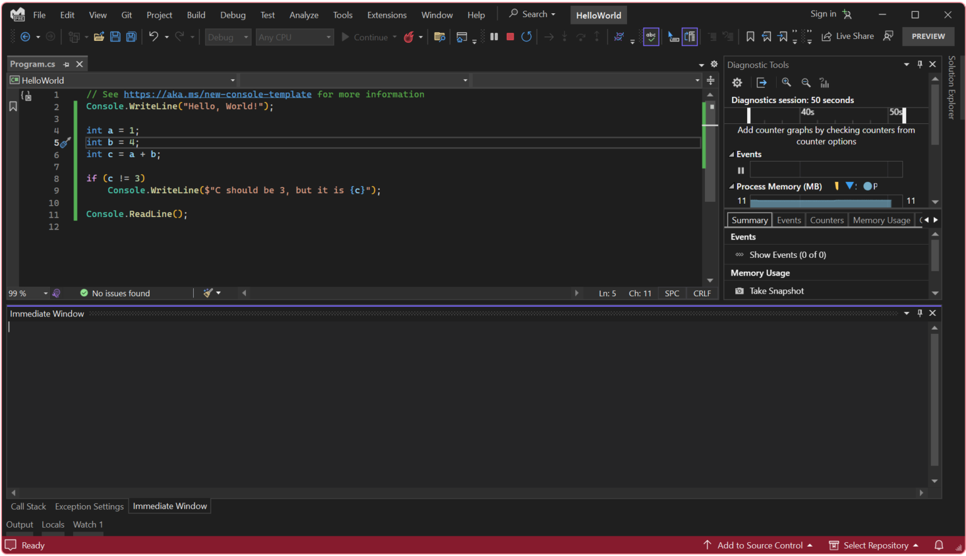Open the File menu
Viewport: 966px width, 556px height.
tap(39, 14)
